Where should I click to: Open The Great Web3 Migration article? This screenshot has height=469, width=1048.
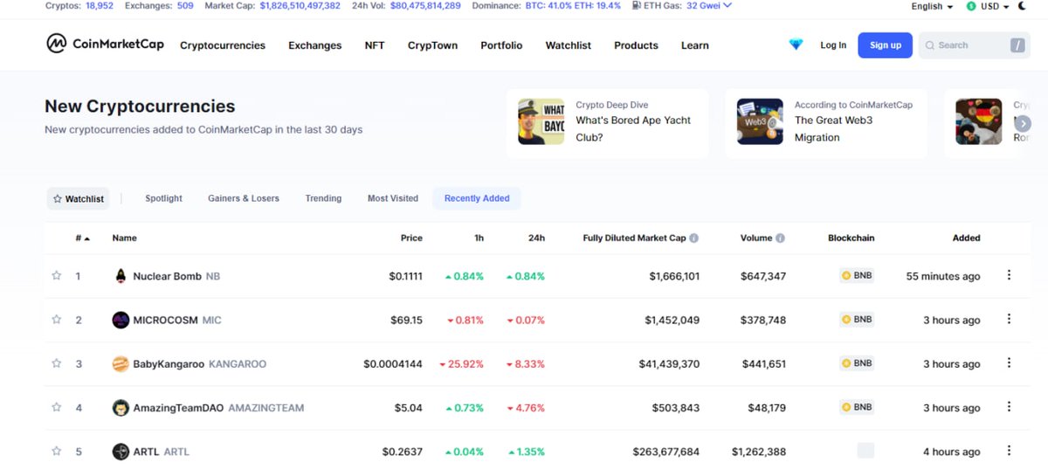(x=826, y=123)
